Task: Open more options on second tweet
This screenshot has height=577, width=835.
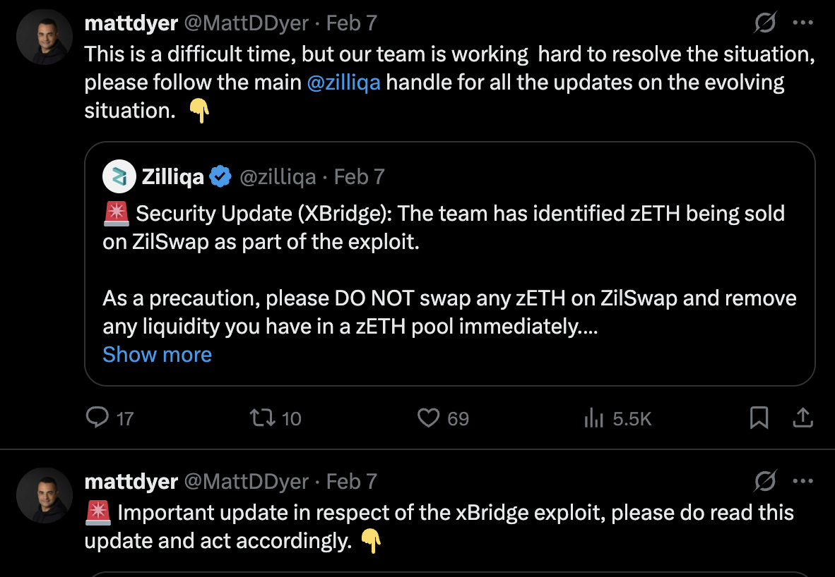Action: pyautogui.click(x=803, y=482)
